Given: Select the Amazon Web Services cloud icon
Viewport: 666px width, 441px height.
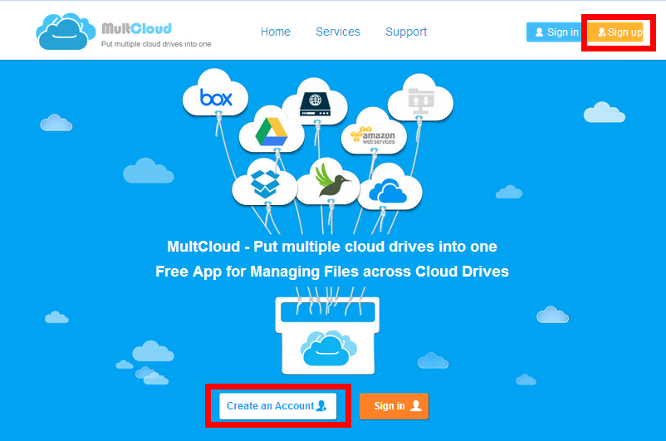Looking at the screenshot, I should [374, 133].
